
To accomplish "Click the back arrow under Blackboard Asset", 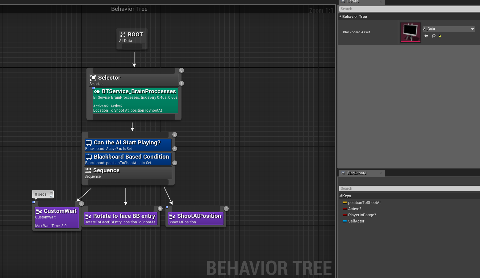I will pyautogui.click(x=426, y=36).
